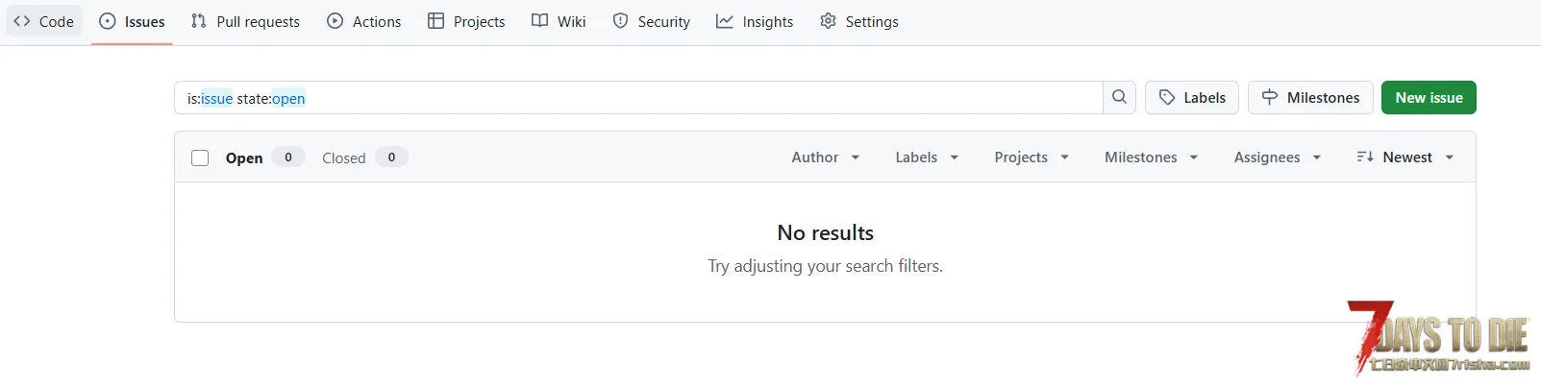Click the Wiki book icon
This screenshot has height=388, width=1541.
point(540,21)
